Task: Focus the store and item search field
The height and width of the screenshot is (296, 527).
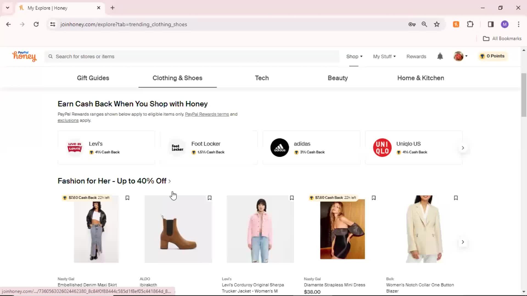Action: pyautogui.click(x=192, y=56)
